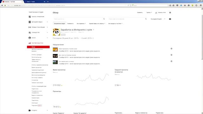
Task: Click the browser home icon
Action: (185, 5)
